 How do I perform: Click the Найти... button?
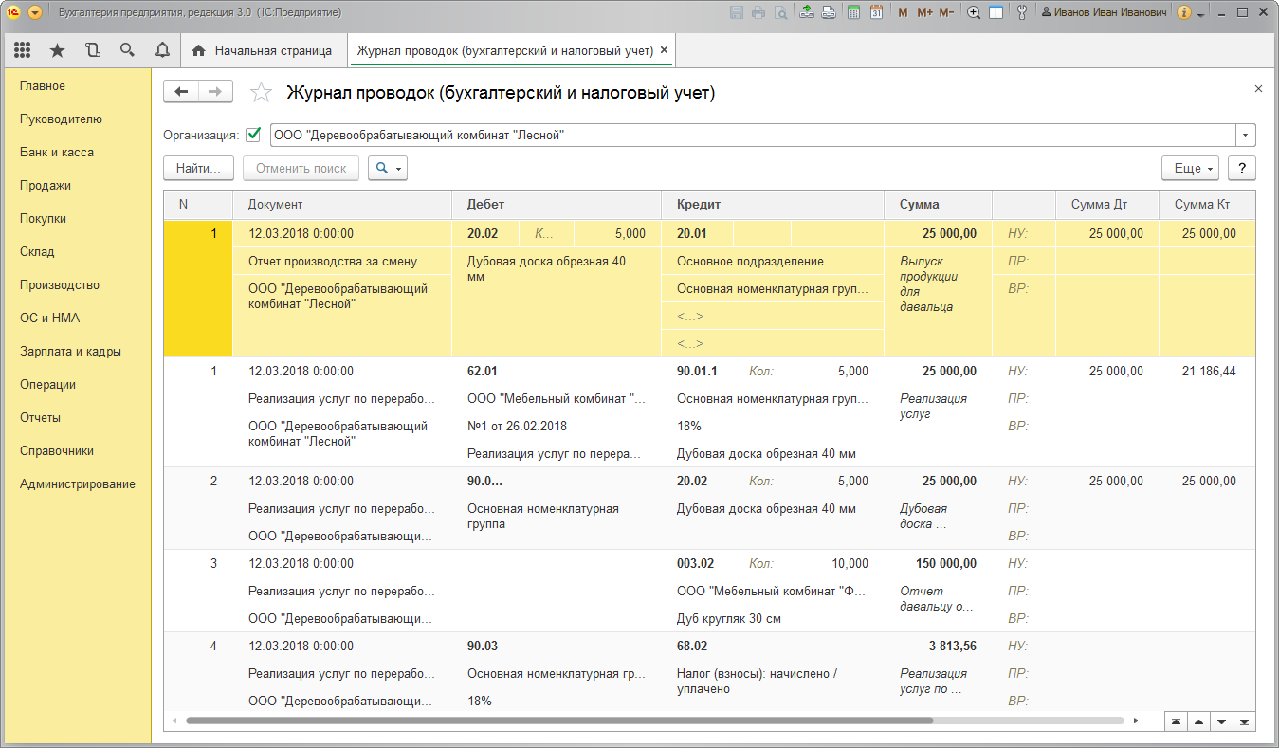199,168
